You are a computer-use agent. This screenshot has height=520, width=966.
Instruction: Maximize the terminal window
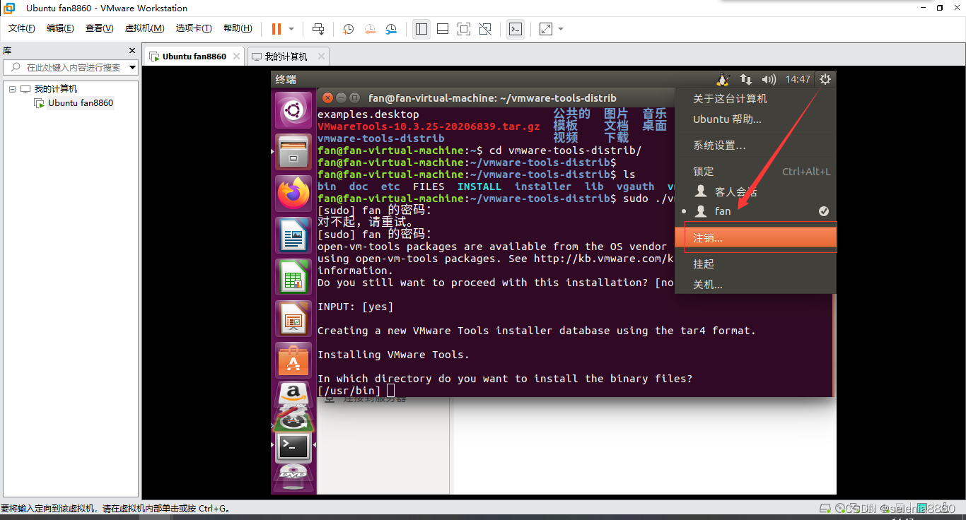354,97
